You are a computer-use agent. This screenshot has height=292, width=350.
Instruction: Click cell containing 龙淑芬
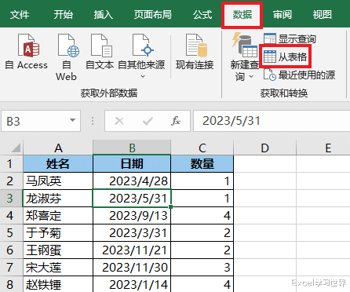[58, 199]
